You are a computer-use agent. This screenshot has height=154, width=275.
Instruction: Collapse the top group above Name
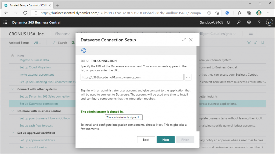(x=13, y=56)
